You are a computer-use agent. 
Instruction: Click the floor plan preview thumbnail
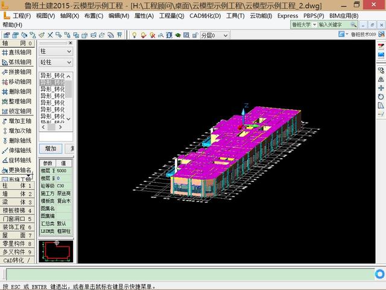56,251
